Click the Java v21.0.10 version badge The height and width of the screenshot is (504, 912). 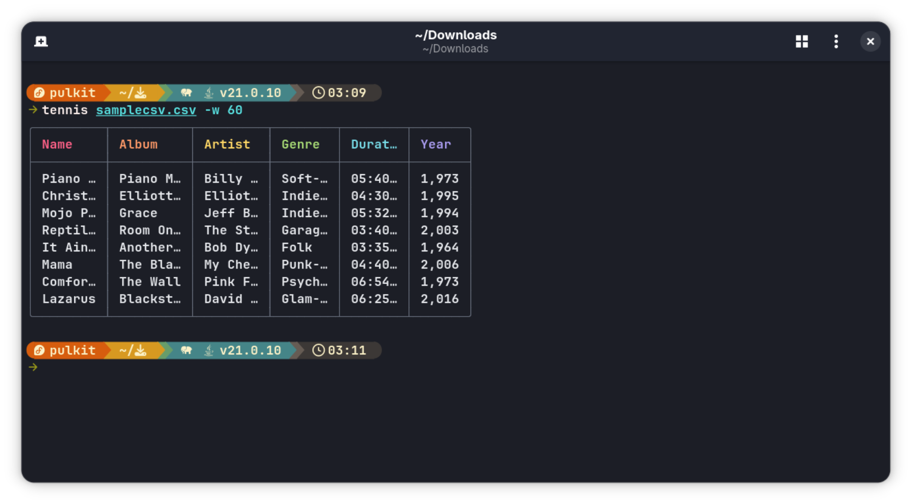[249, 92]
